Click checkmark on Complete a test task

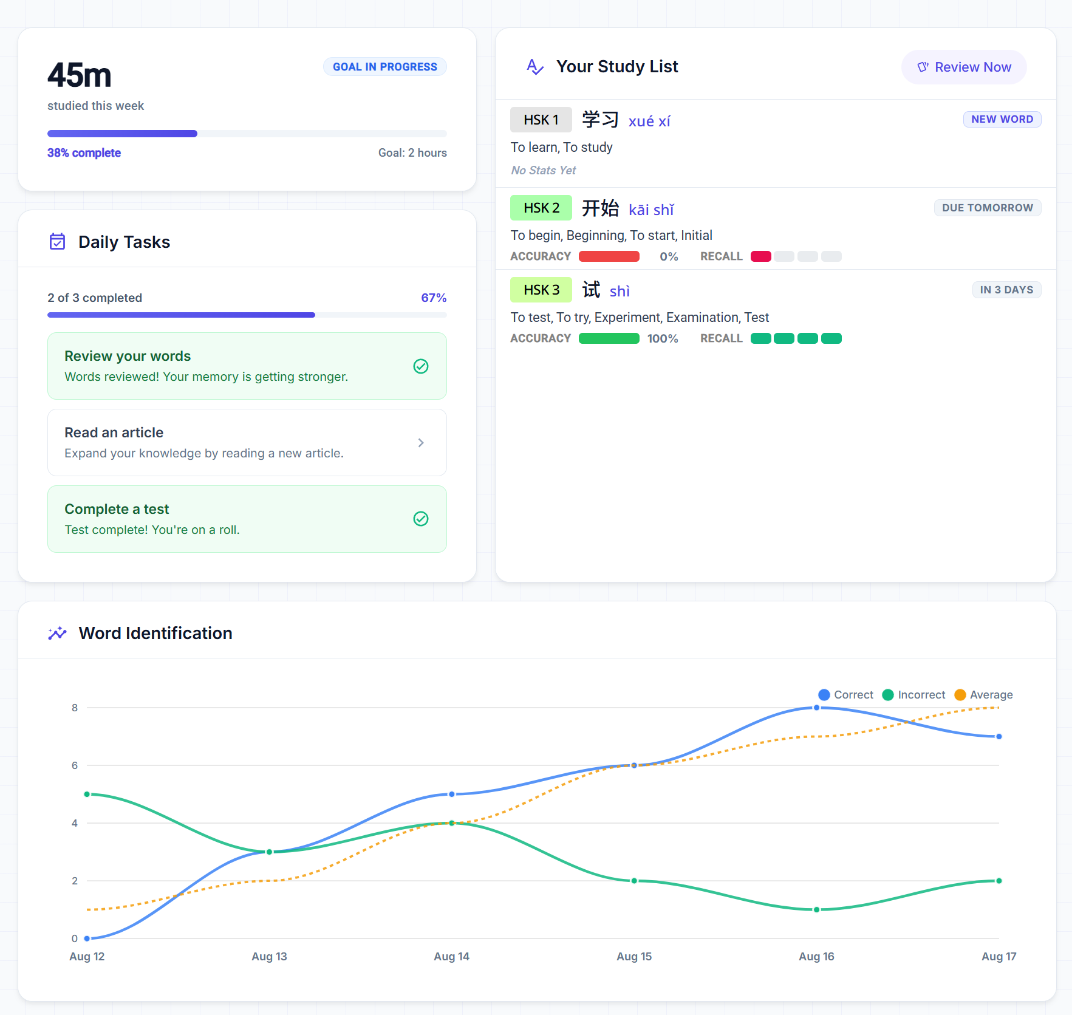pos(421,518)
